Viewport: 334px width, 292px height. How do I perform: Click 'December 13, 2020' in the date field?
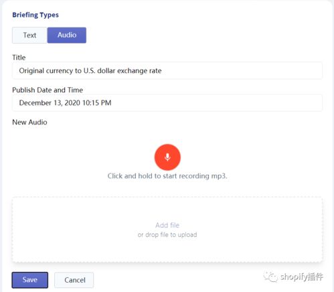point(50,102)
